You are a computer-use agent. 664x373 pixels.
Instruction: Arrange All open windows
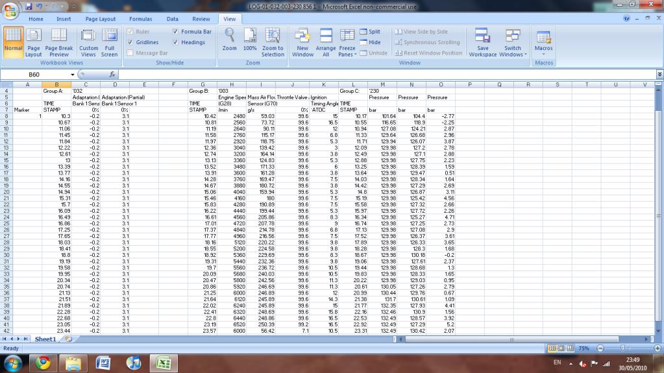(326, 42)
